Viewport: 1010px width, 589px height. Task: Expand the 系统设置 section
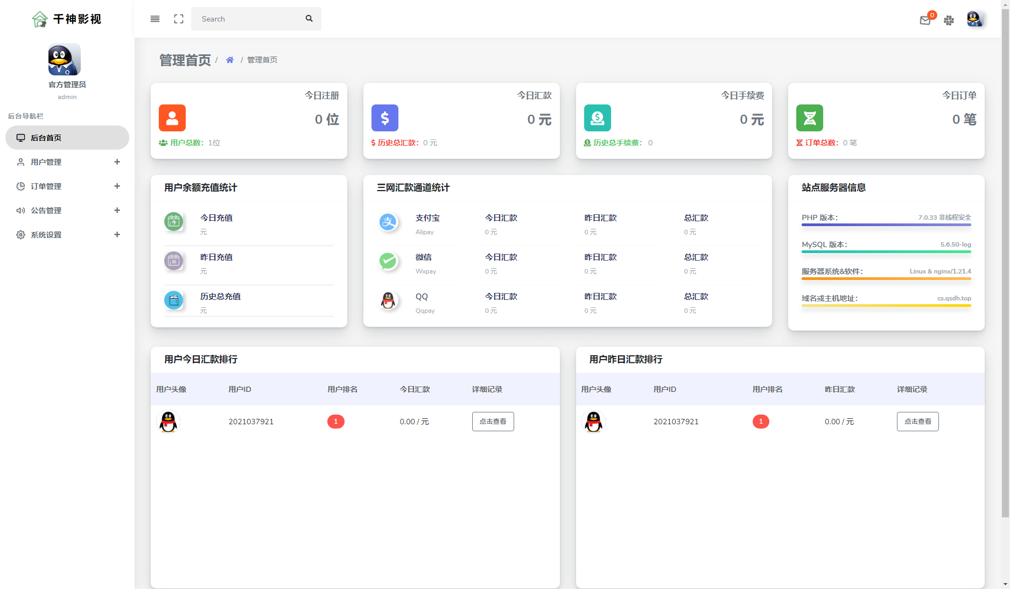(x=117, y=235)
